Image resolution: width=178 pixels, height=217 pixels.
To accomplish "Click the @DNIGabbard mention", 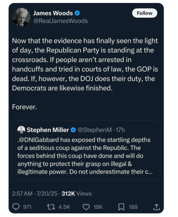I will click(x=39, y=140).
